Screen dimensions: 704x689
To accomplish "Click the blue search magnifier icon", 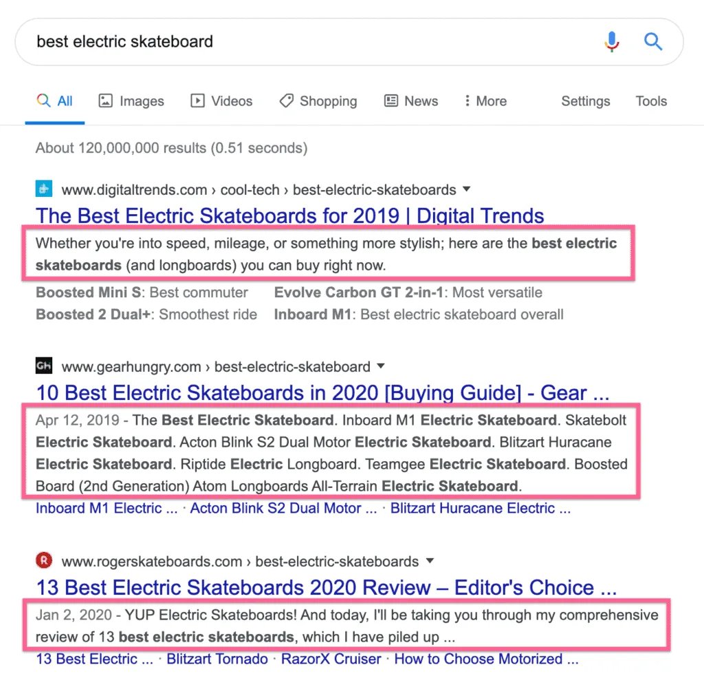I will (652, 42).
